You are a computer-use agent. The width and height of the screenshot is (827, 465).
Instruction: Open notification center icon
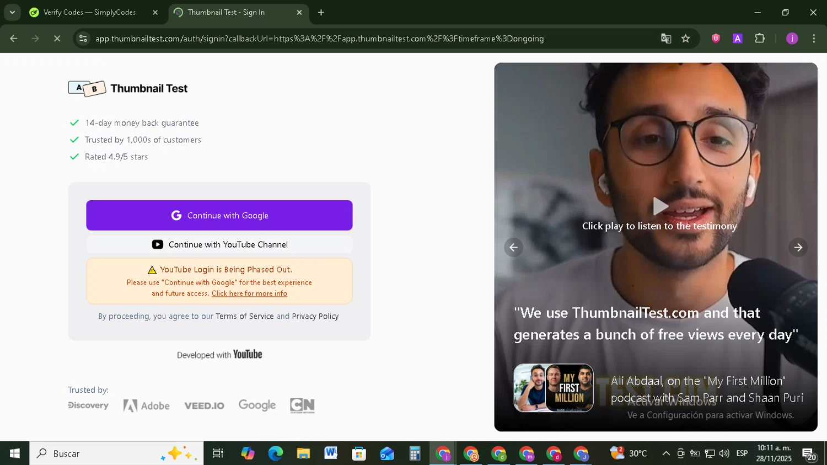(x=809, y=455)
